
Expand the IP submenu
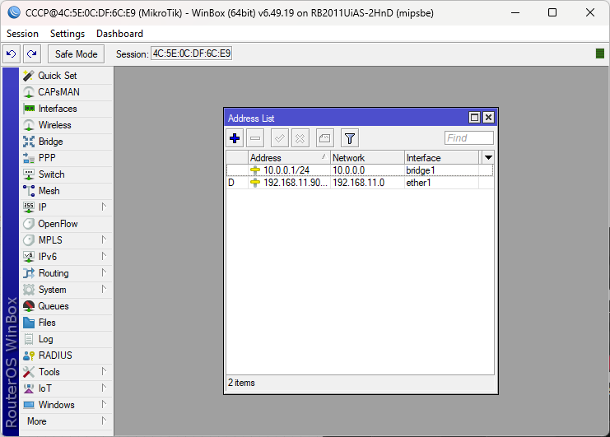click(66, 207)
